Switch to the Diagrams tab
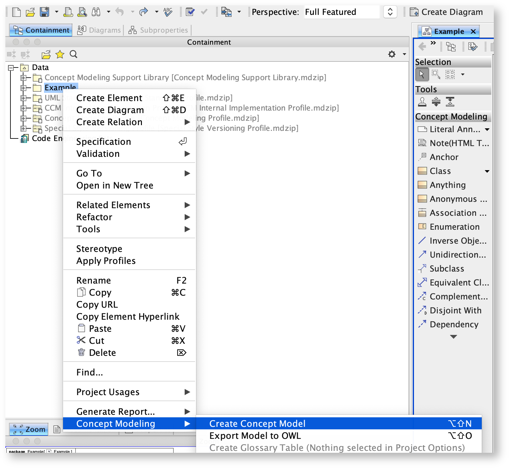The height and width of the screenshot is (468, 509). pos(99,30)
